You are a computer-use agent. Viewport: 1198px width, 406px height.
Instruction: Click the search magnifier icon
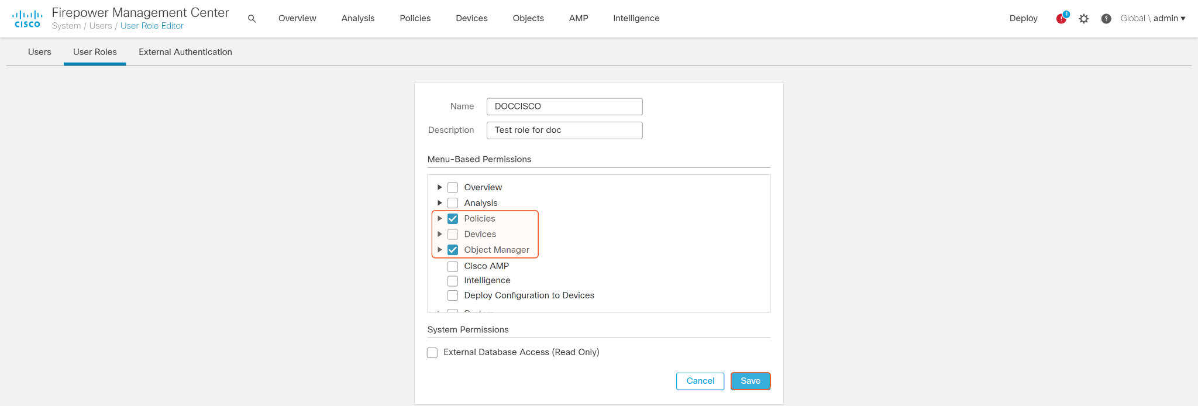click(x=252, y=19)
